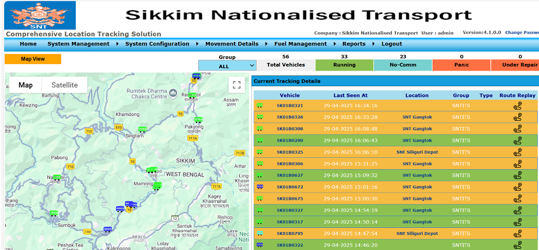Filter by Under Repair vehicles
539x250 pixels.
coord(515,65)
